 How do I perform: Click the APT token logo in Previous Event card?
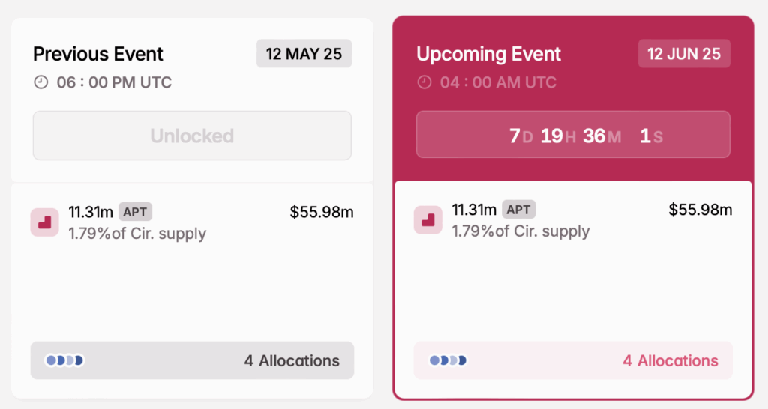(x=45, y=222)
